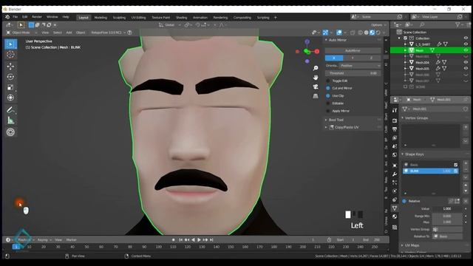
Task: Activate the Rotate tool
Action: tap(10, 77)
